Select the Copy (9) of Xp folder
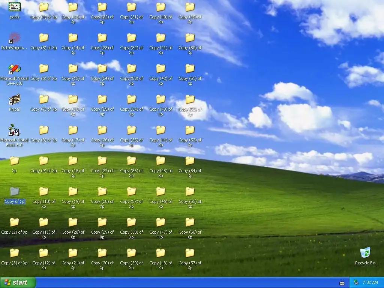 coord(43,161)
